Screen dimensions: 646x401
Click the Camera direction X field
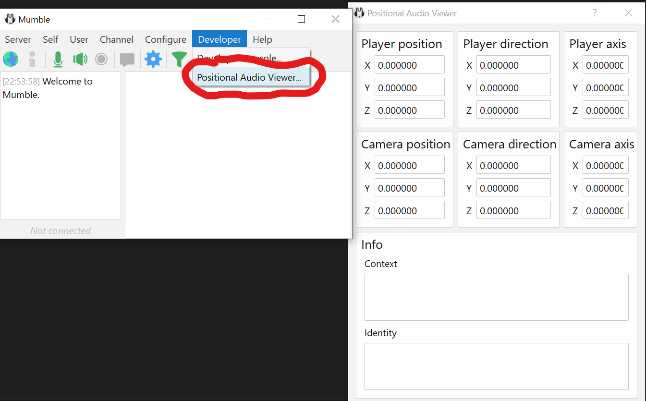click(513, 166)
